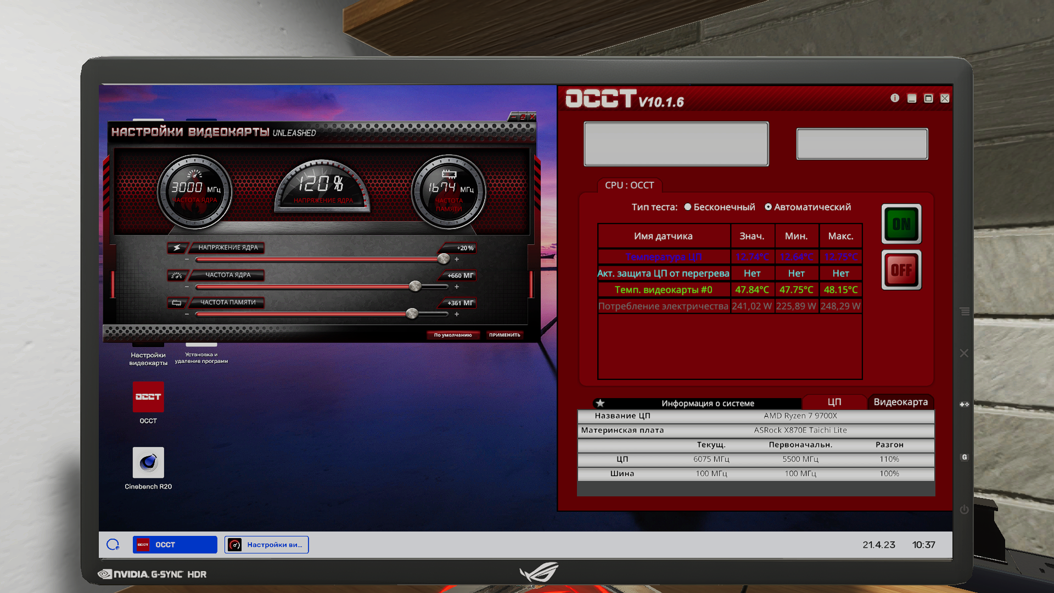Click the monitor menu lines button
The image size is (1054, 593).
click(x=965, y=311)
